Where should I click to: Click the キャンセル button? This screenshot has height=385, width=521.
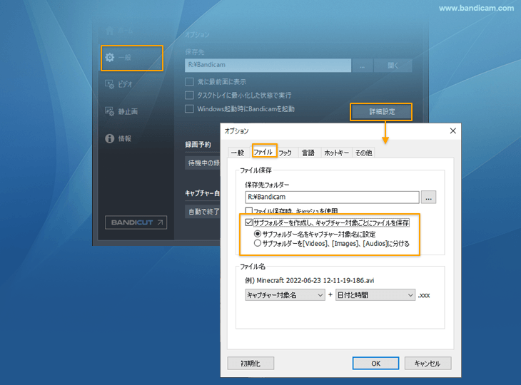click(428, 364)
